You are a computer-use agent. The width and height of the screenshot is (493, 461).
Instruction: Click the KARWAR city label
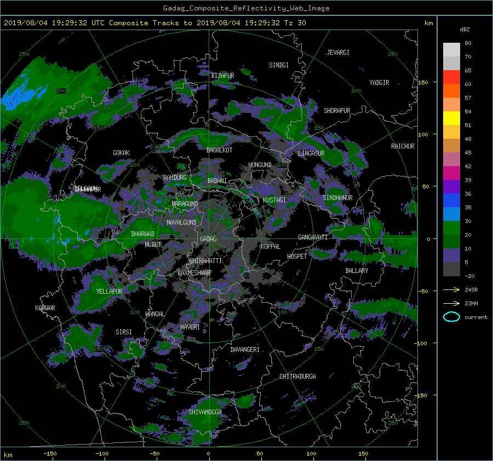[45, 308]
